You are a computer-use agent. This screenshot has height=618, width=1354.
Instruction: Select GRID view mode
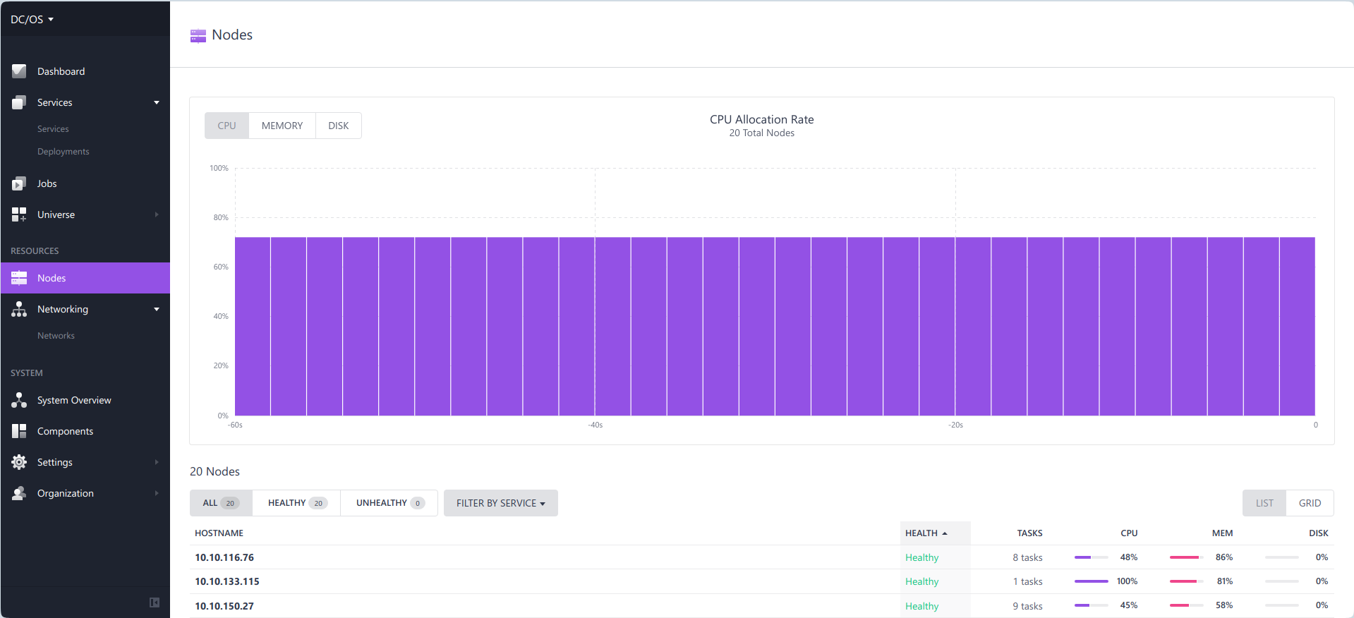coord(1310,503)
